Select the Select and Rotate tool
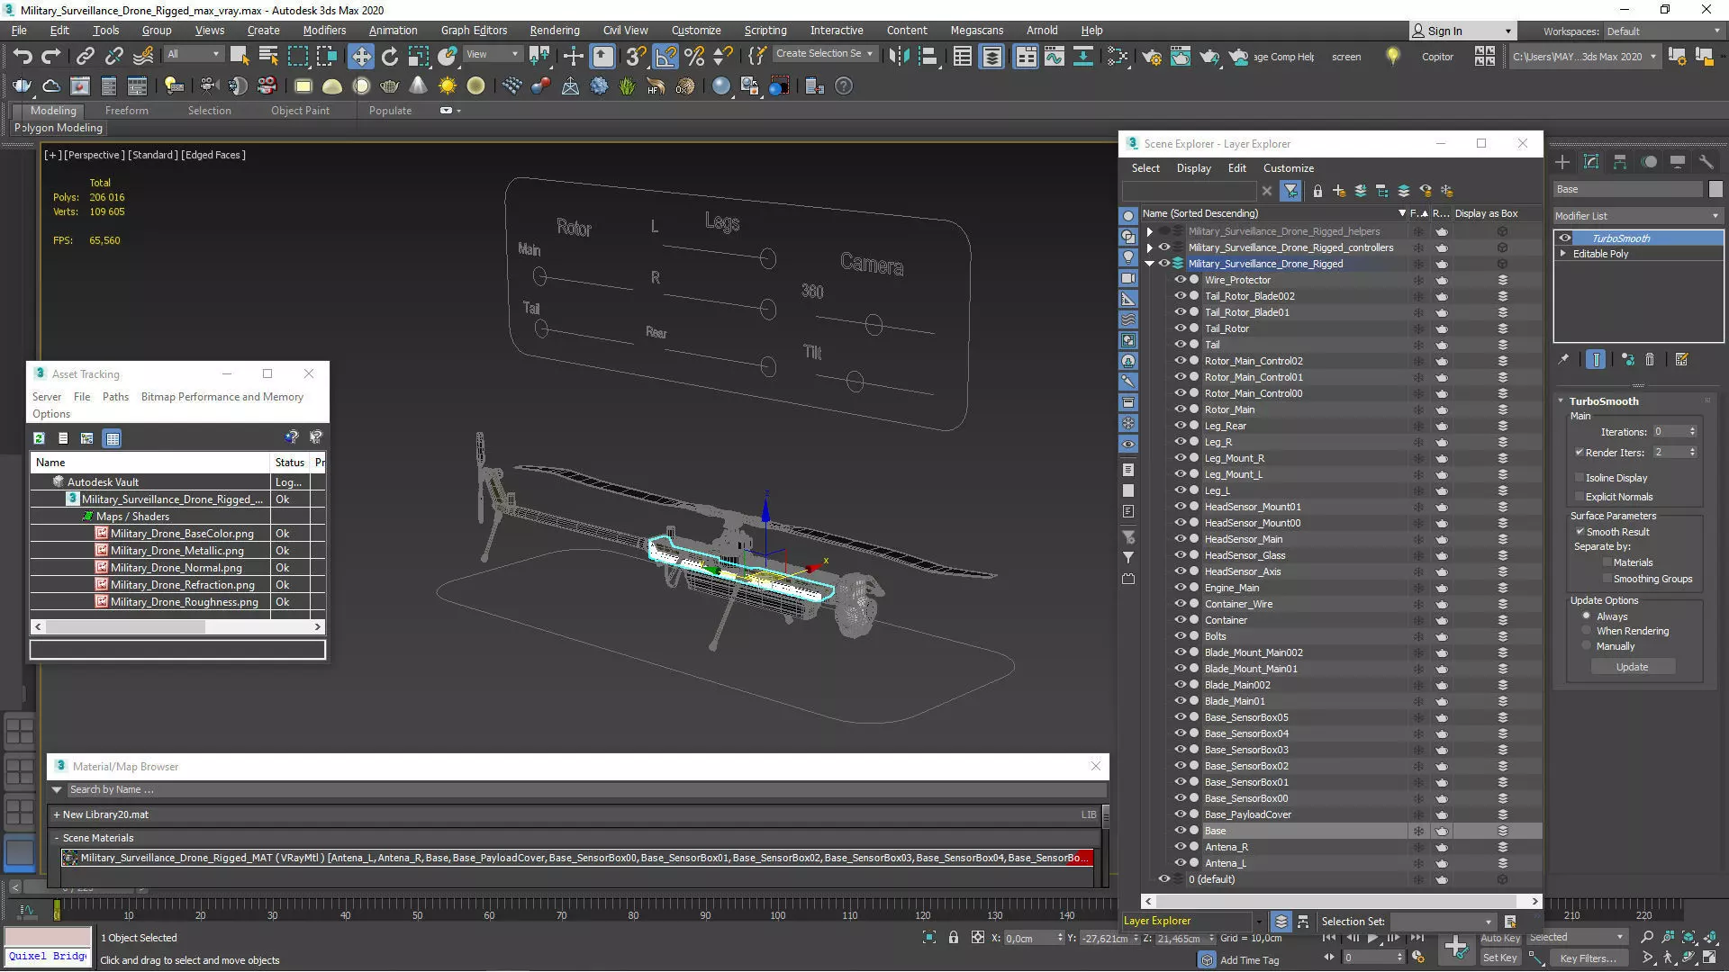This screenshot has height=972, width=1729. 389,57
